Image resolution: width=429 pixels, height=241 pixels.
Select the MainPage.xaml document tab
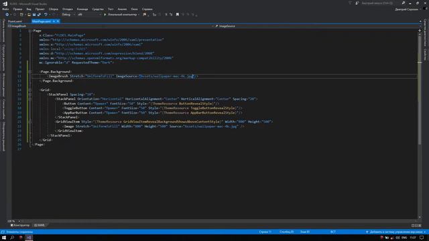42,21
